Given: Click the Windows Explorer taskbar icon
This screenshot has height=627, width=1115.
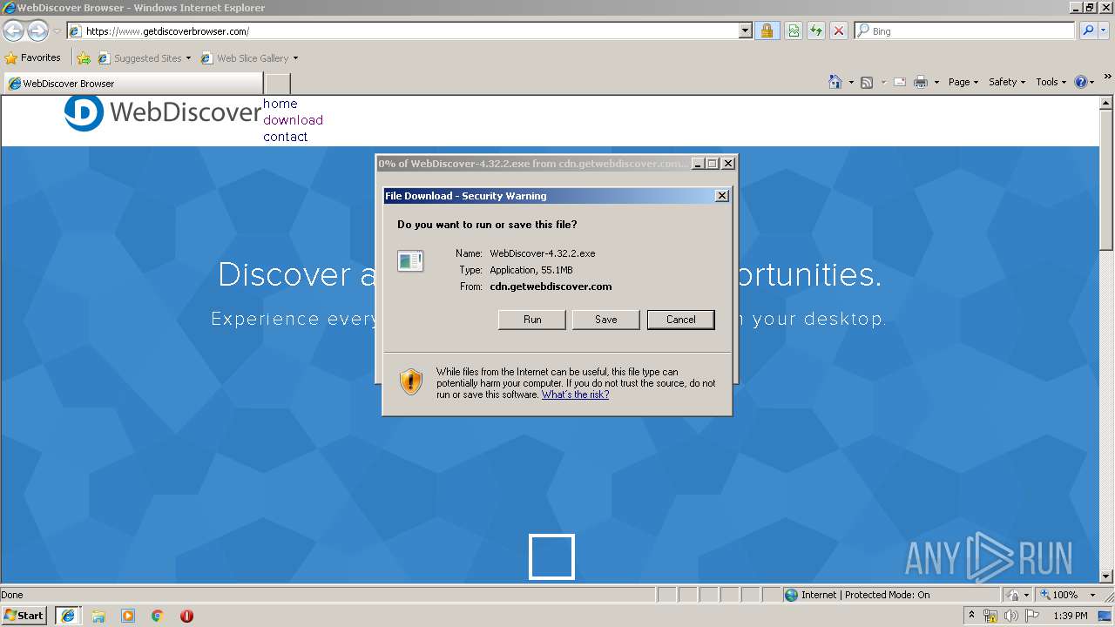Looking at the screenshot, I should [98, 616].
